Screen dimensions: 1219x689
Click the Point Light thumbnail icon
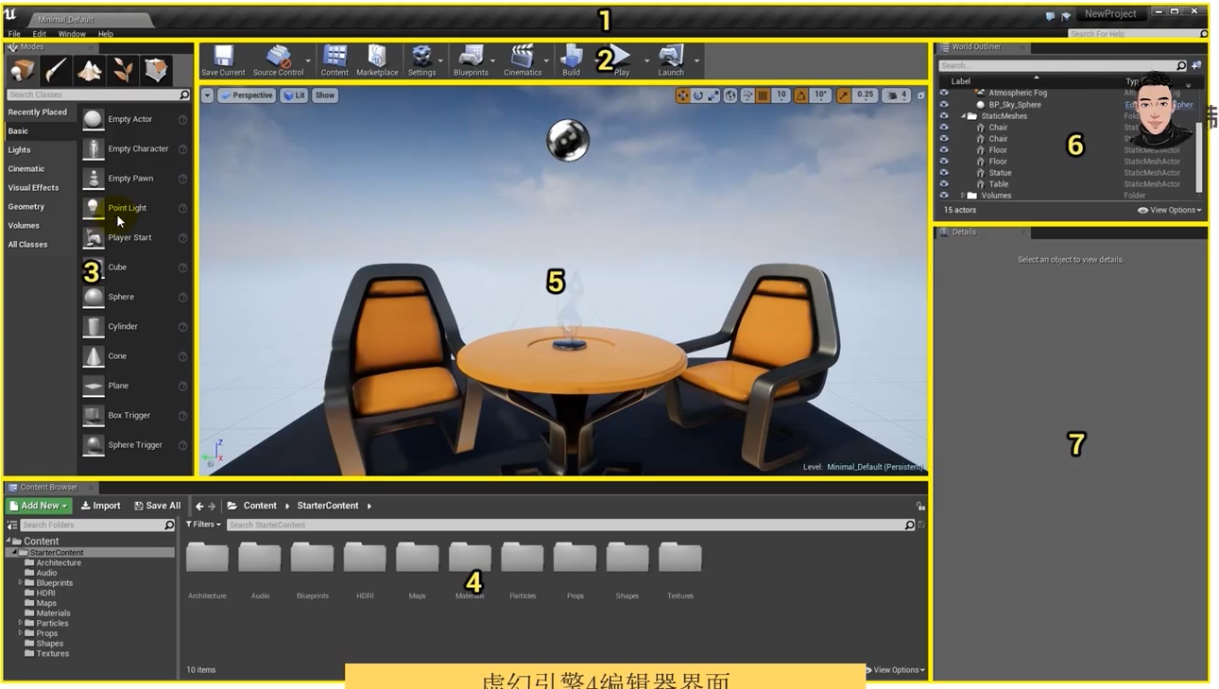(93, 208)
